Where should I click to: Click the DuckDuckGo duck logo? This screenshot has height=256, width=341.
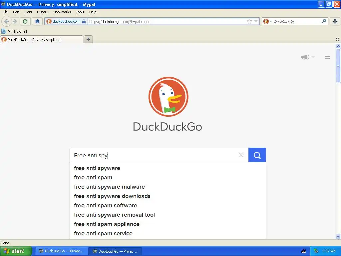(168, 97)
